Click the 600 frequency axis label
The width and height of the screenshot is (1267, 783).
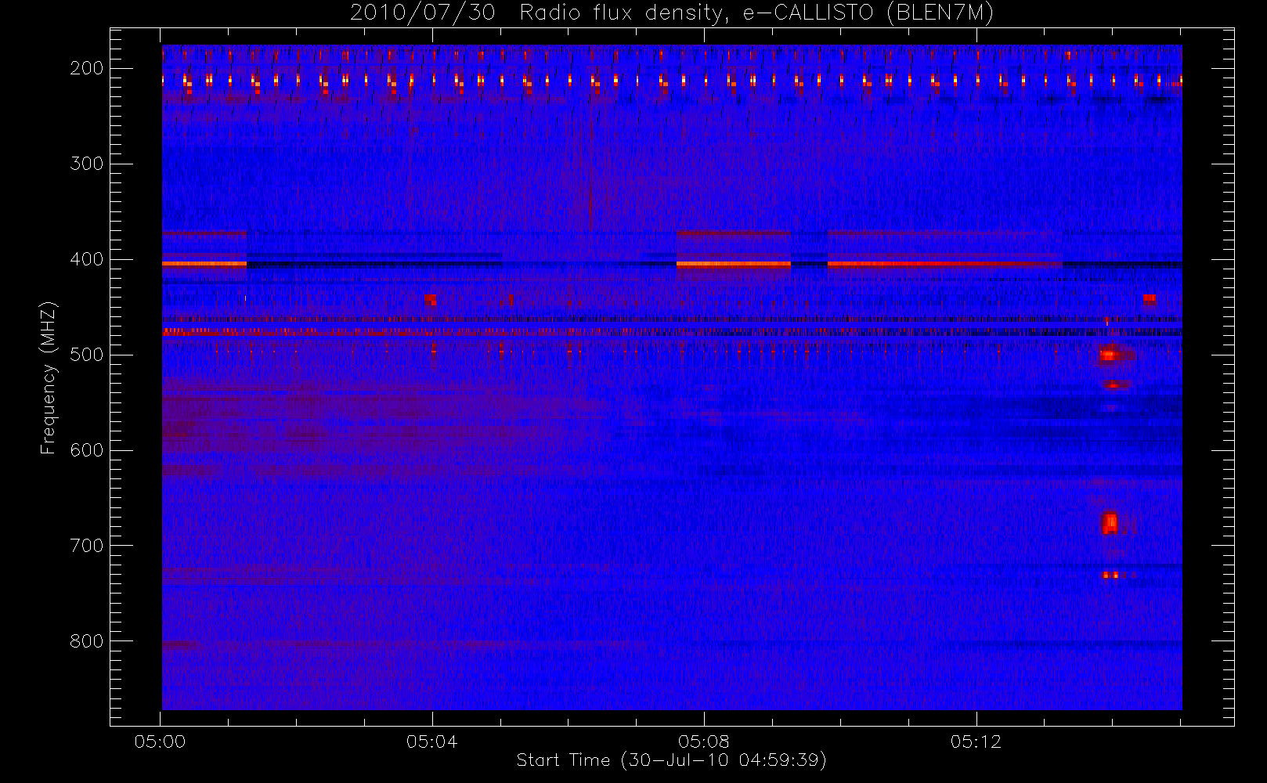click(x=87, y=450)
